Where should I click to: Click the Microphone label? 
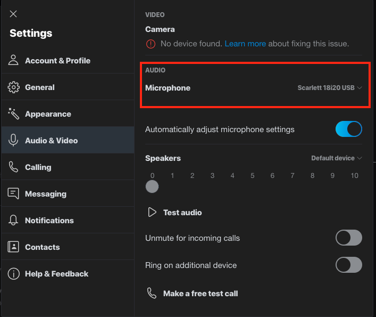pos(168,88)
